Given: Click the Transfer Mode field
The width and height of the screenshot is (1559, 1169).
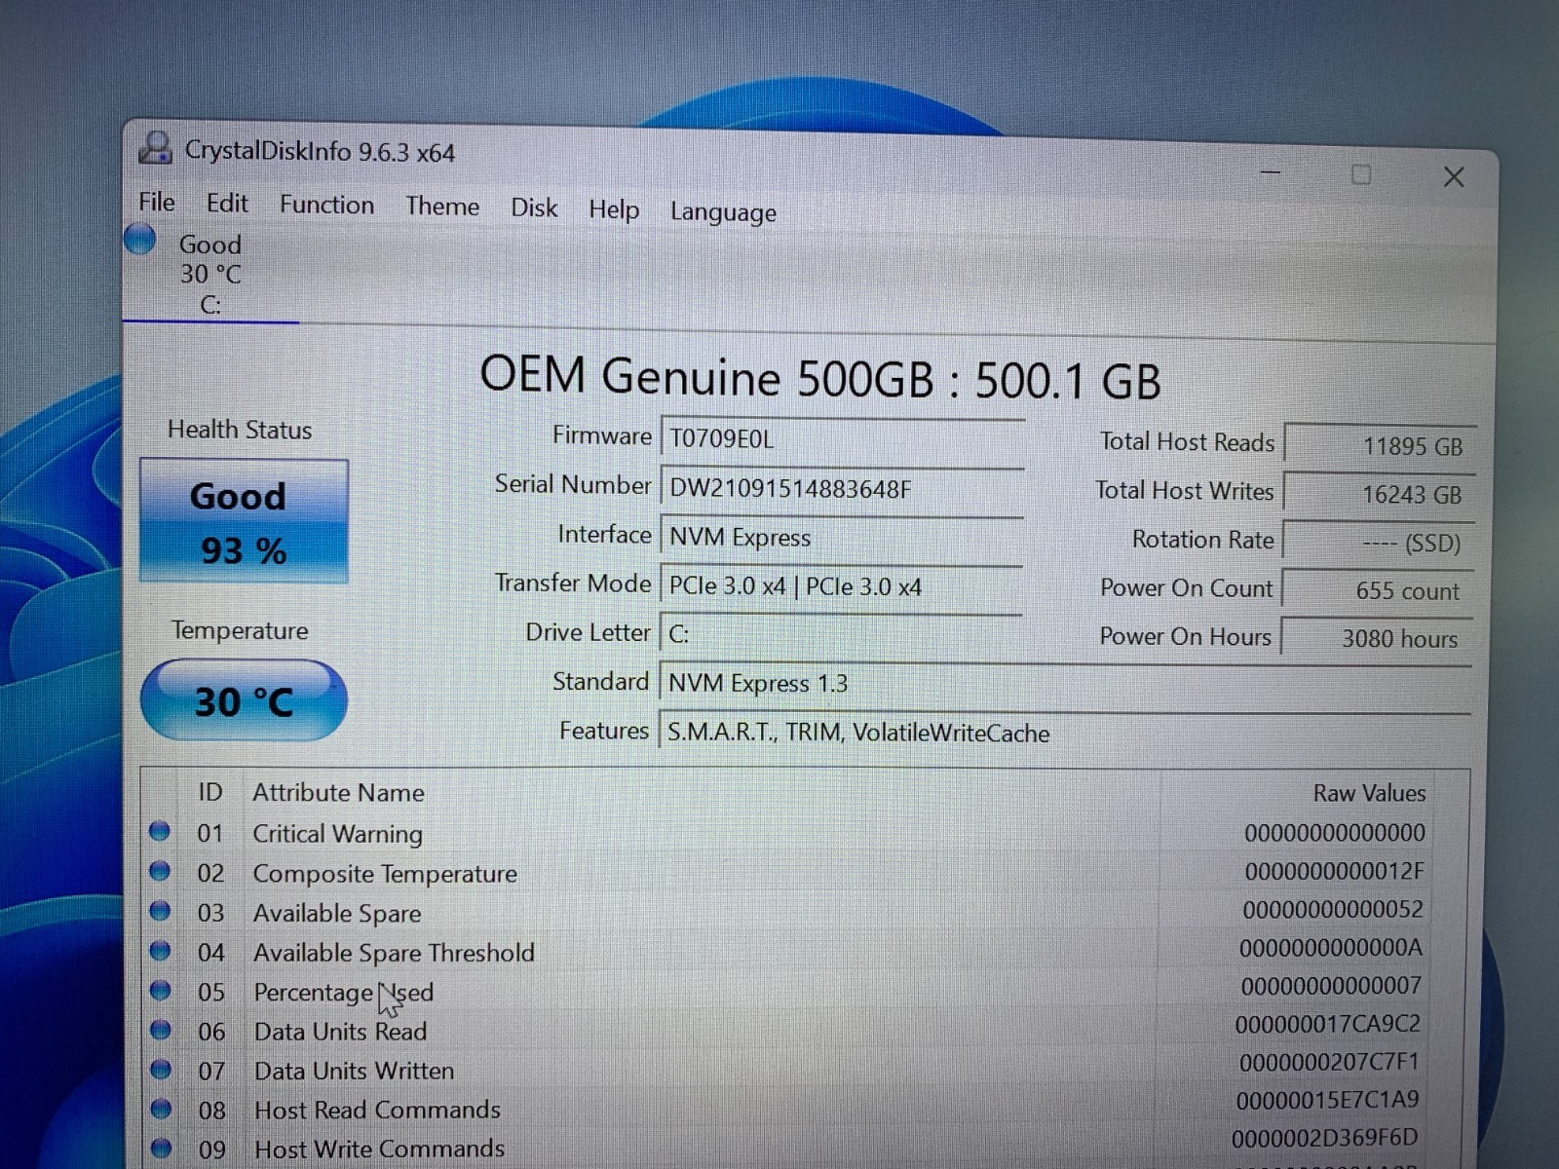Looking at the screenshot, I should 841,585.
